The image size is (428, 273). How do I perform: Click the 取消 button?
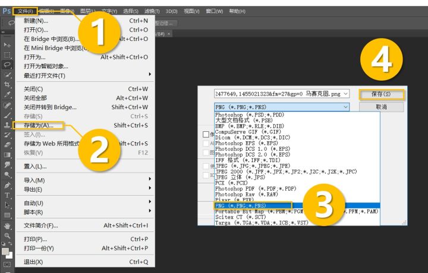point(381,107)
